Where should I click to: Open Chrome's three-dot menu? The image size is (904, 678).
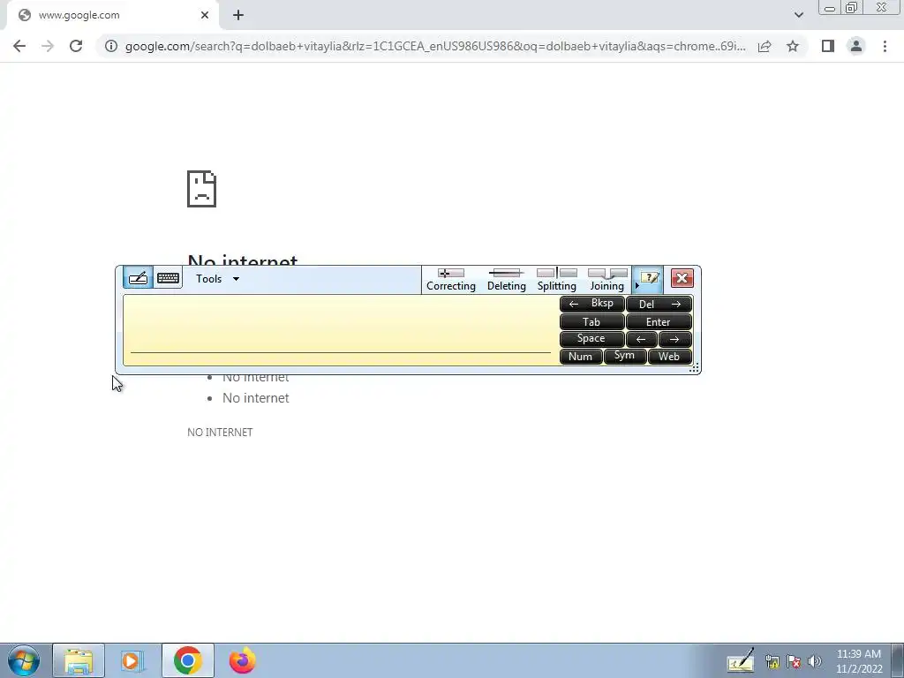pos(885,46)
